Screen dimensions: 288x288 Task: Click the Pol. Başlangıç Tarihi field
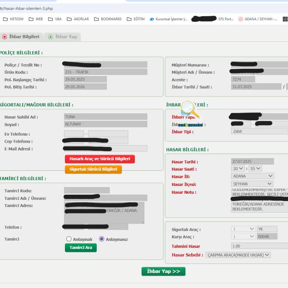(85, 79)
